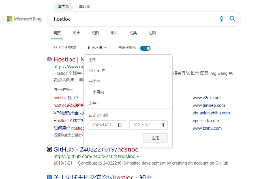Open the https://github.com/2402221619/hostloc URL link
Screen dimensions: 259x179
tap(94, 157)
